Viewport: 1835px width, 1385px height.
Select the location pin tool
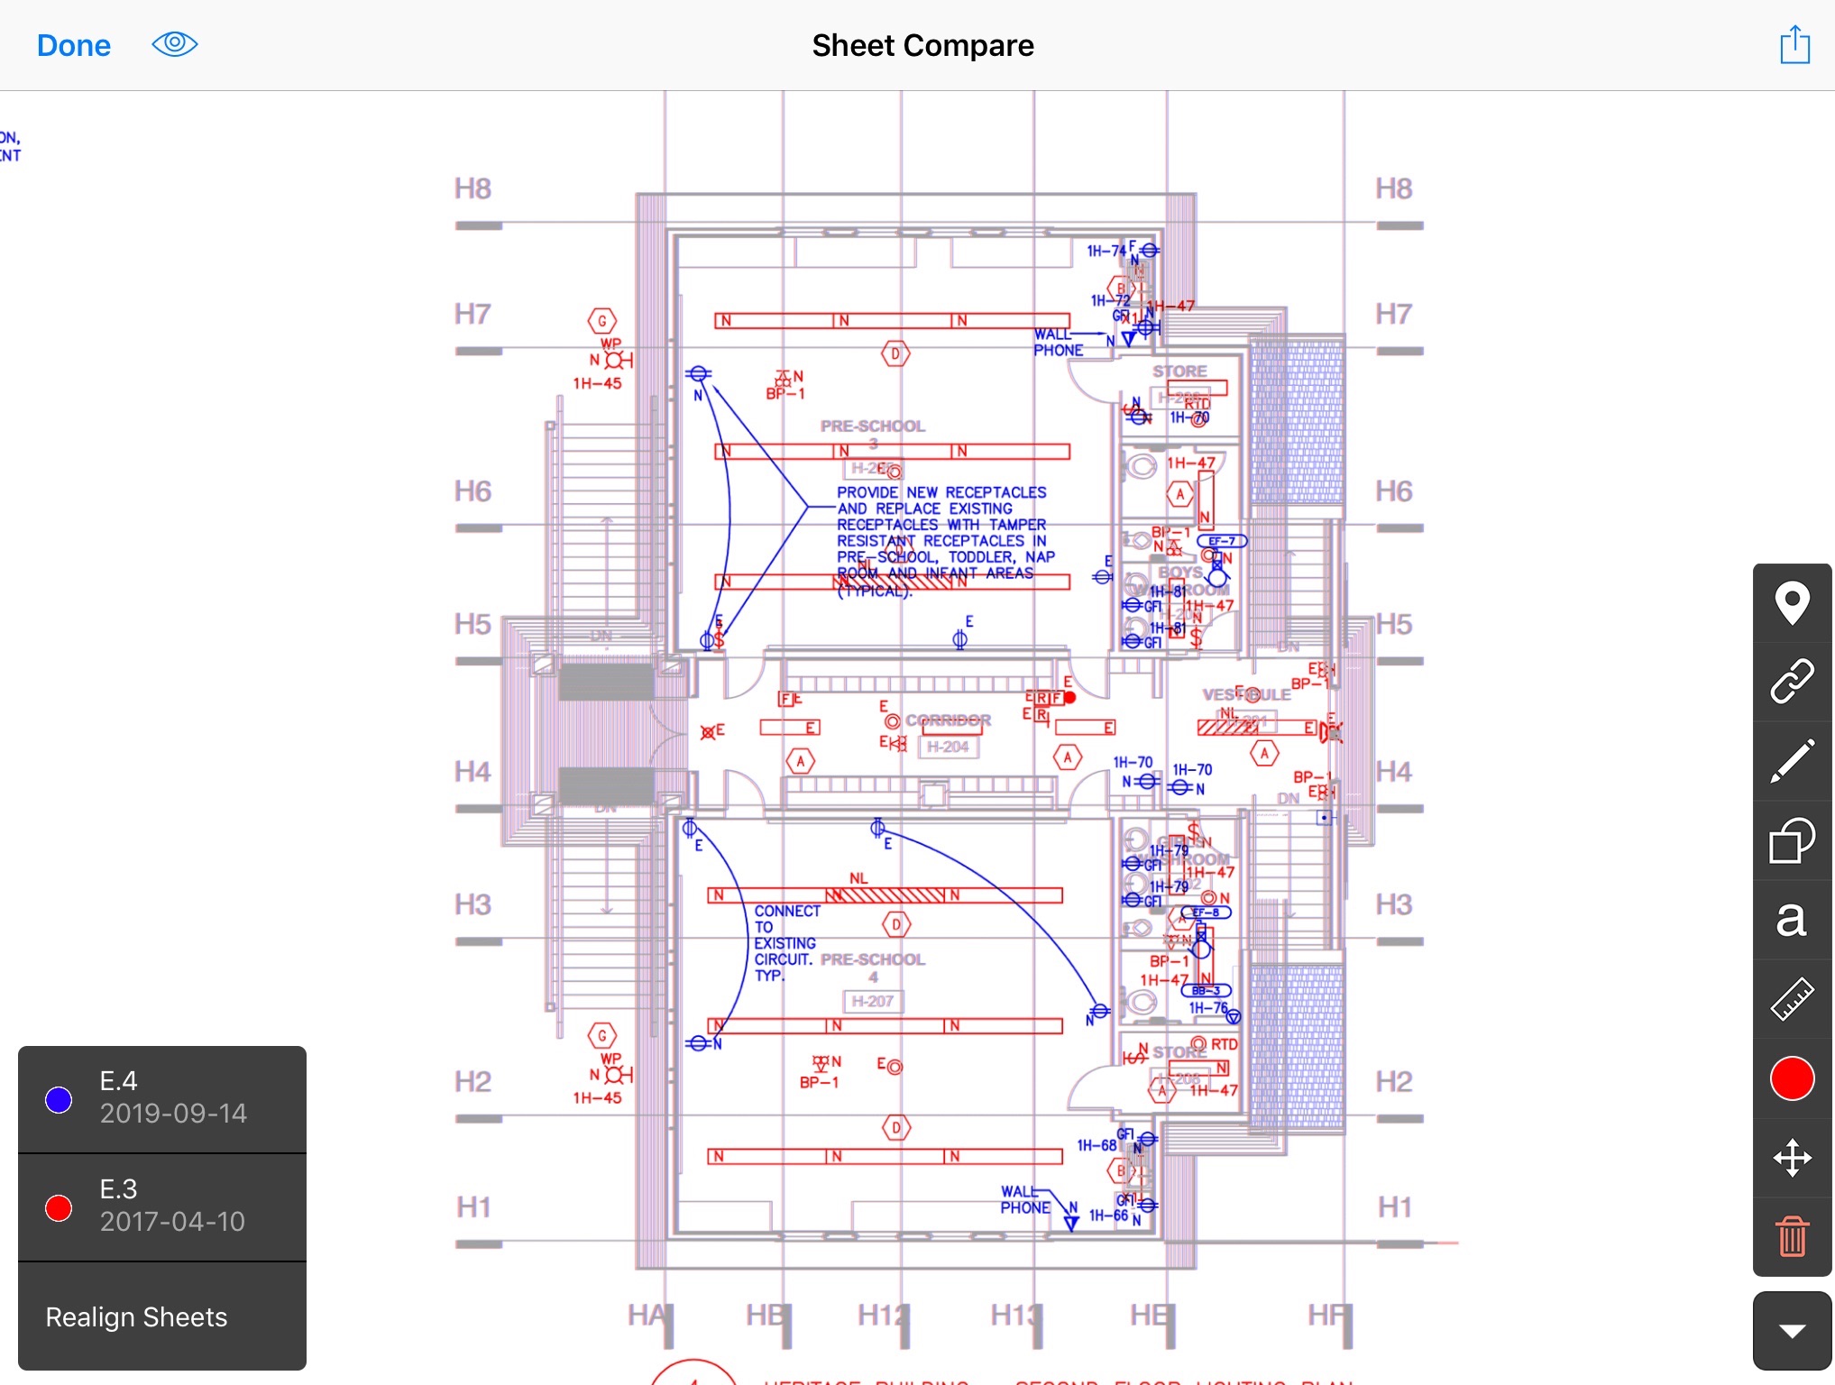1792,602
